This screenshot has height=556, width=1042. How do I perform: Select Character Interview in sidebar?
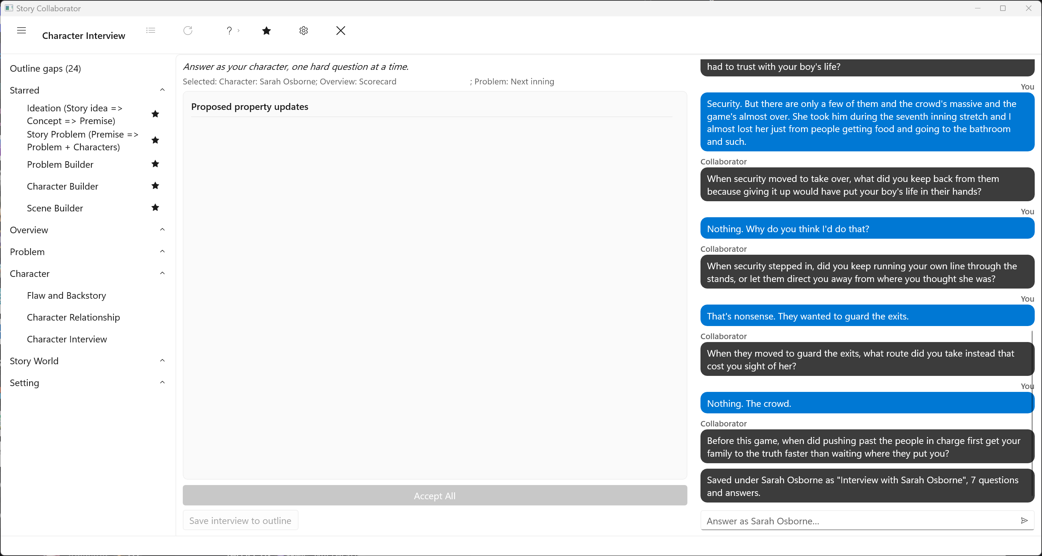pos(67,339)
